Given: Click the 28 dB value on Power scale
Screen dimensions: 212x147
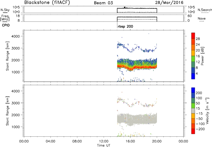Looking at the screenshot, I should click(x=198, y=39).
